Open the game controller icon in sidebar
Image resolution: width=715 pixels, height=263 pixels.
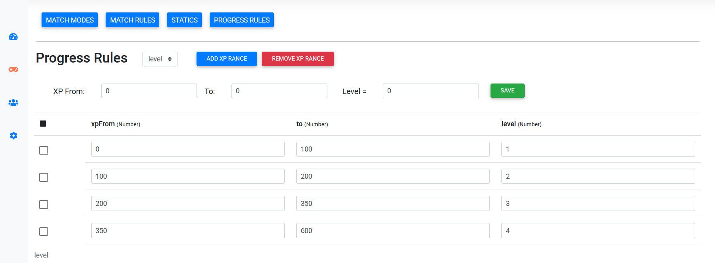click(x=13, y=70)
